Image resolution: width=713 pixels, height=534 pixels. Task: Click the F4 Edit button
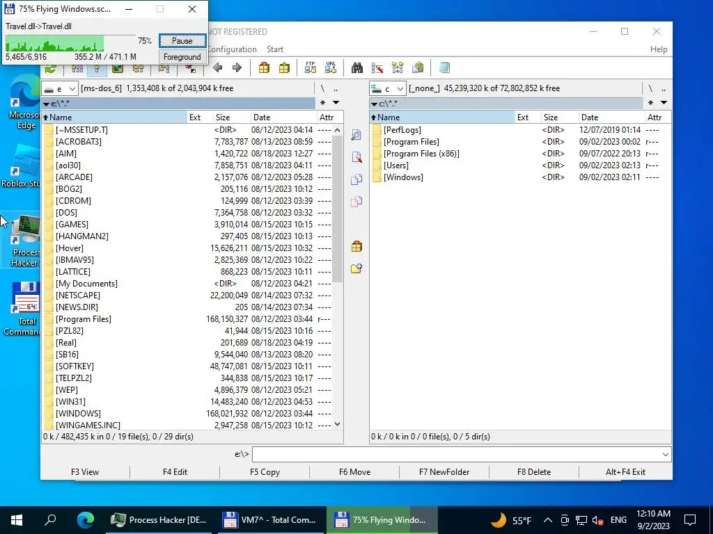pyautogui.click(x=175, y=472)
